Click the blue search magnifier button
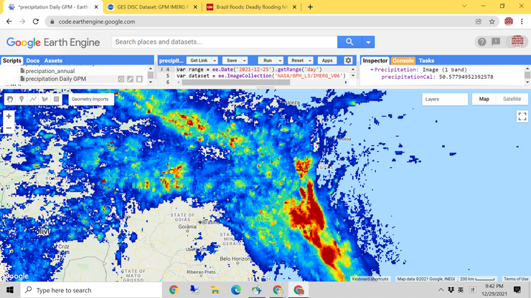The width and height of the screenshot is (531, 298). (349, 42)
